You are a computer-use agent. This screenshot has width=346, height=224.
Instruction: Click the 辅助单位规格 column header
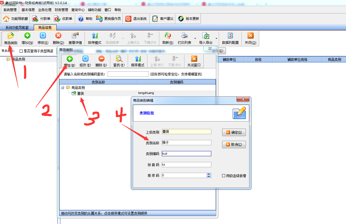click(x=297, y=59)
